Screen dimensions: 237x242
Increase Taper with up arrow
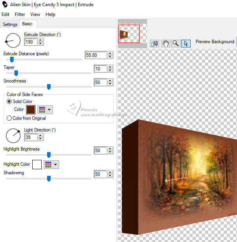(x=110, y=67)
